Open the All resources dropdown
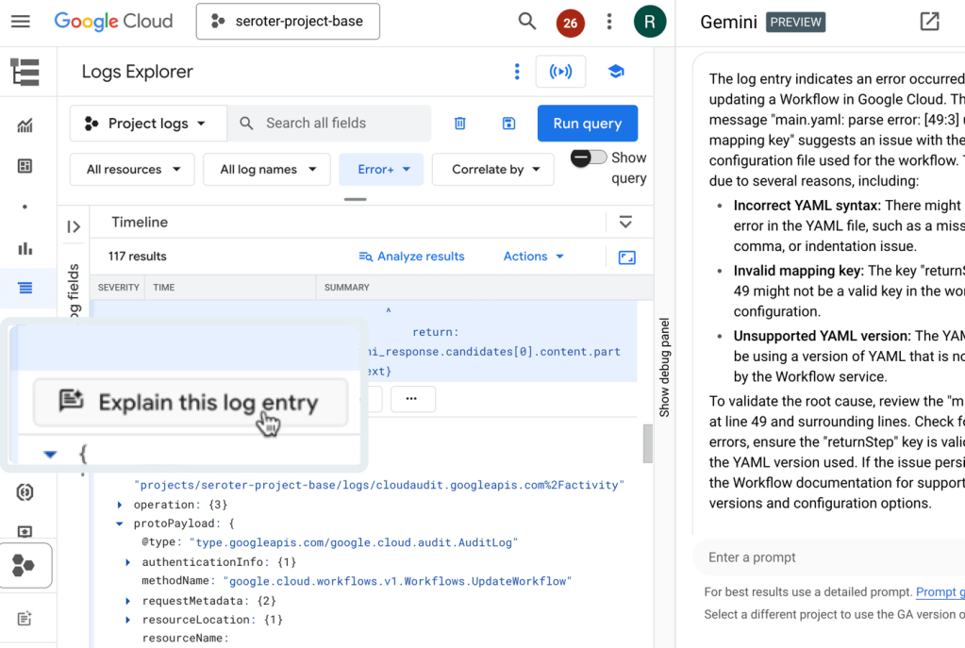Image resolution: width=965 pixels, height=648 pixels. [132, 170]
